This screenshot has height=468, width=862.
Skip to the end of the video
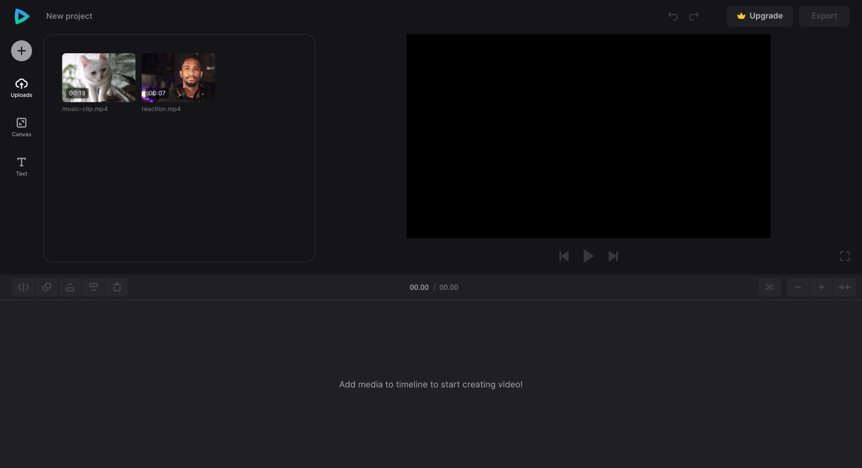point(613,256)
